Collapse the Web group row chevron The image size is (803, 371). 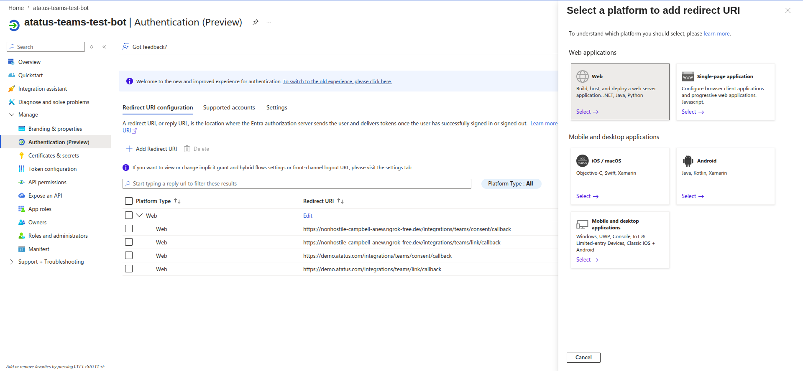(139, 215)
